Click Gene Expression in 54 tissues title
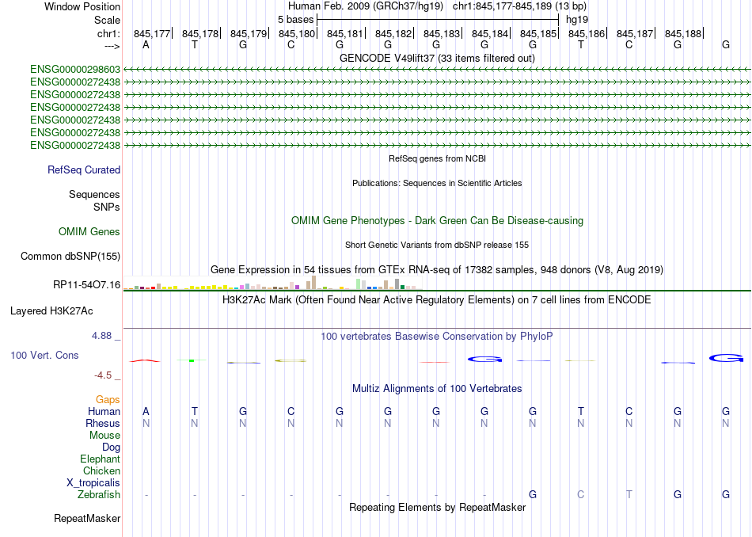 (437, 270)
